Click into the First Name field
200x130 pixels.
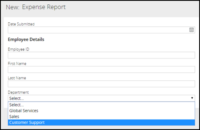click(x=101, y=70)
